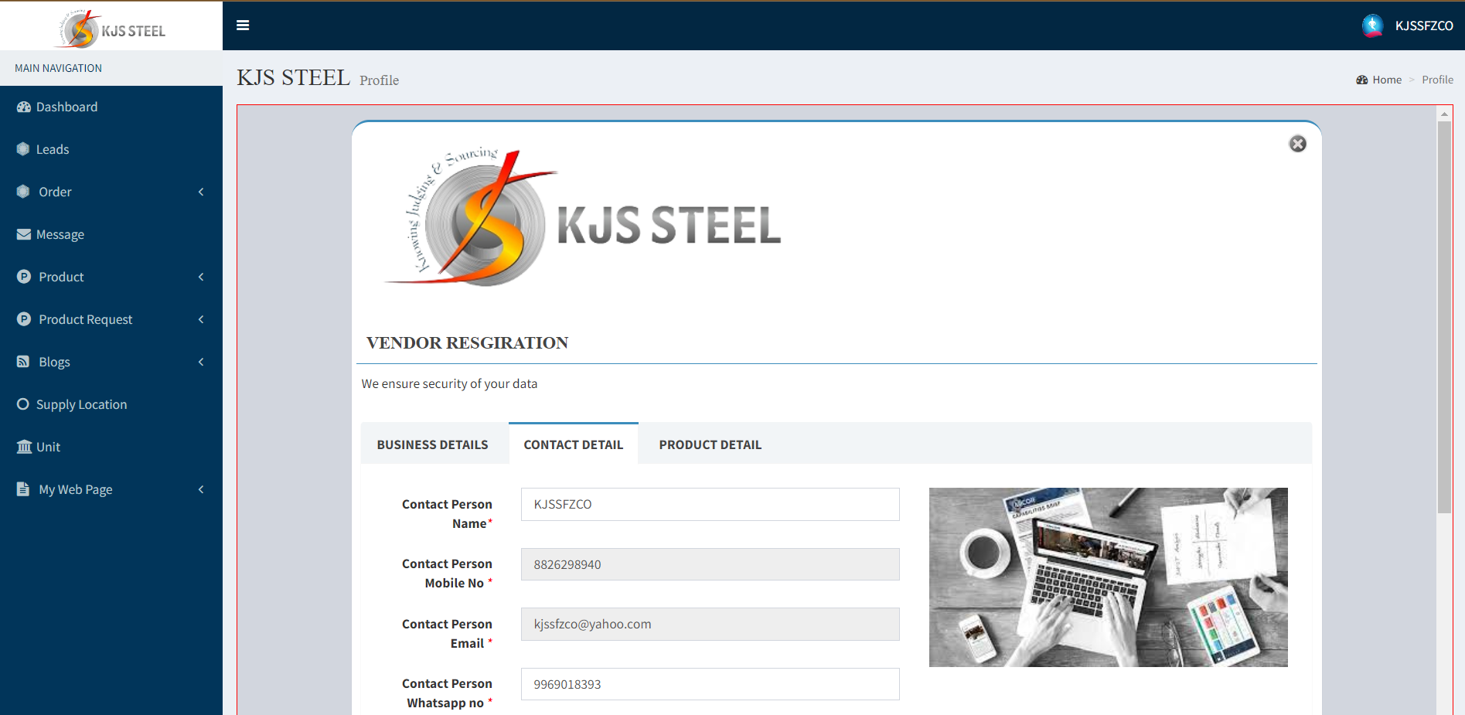
Task: Click the Order cube icon
Action: [23, 192]
